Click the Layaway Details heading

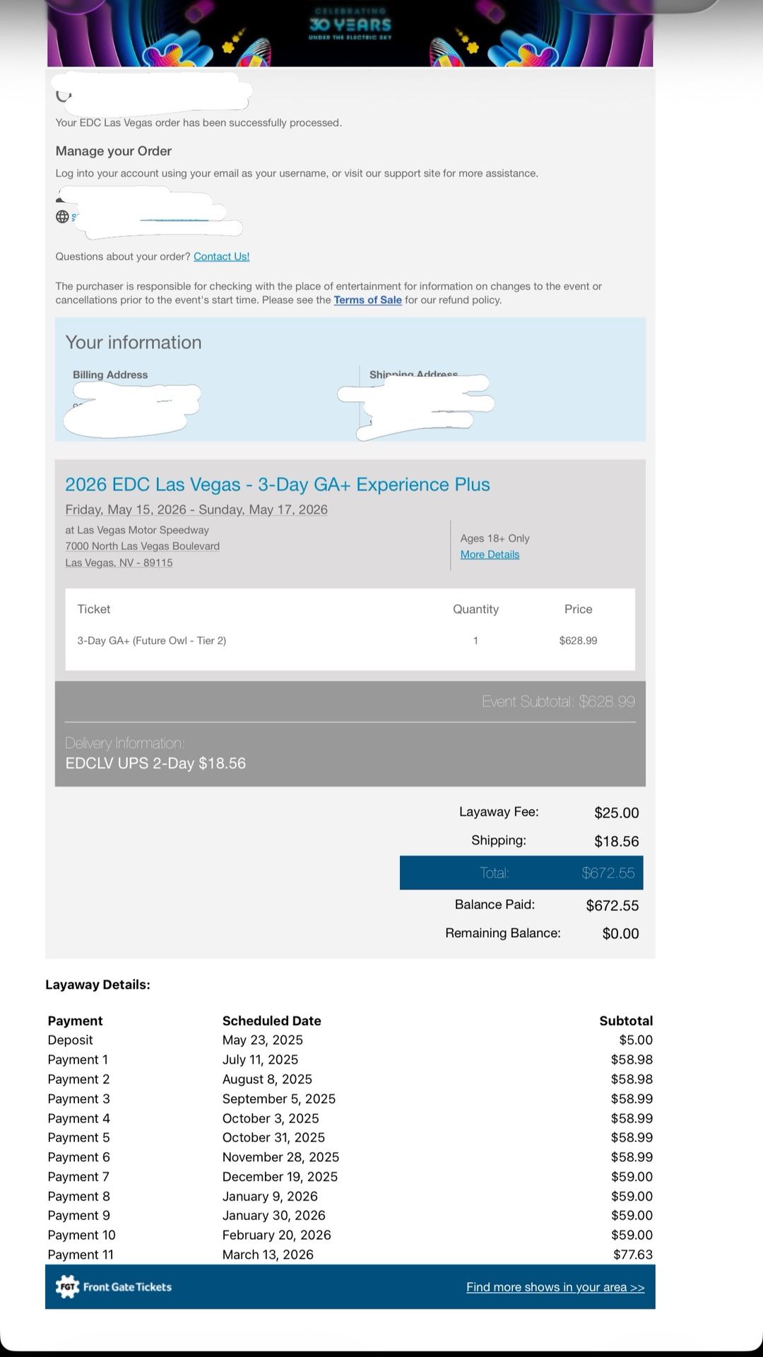pos(97,985)
